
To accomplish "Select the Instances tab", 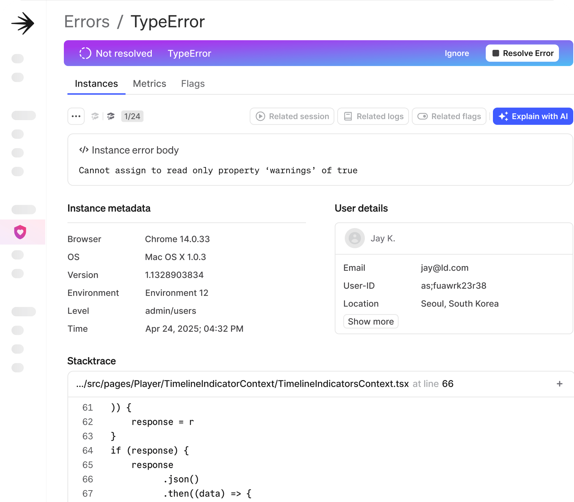I will click(x=96, y=84).
